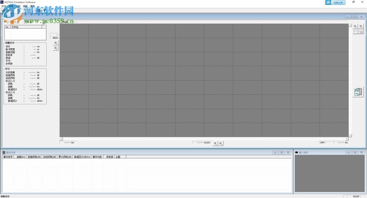Click the SMP value field
This screenshot has width=367, height=198.
[x=329, y=143]
